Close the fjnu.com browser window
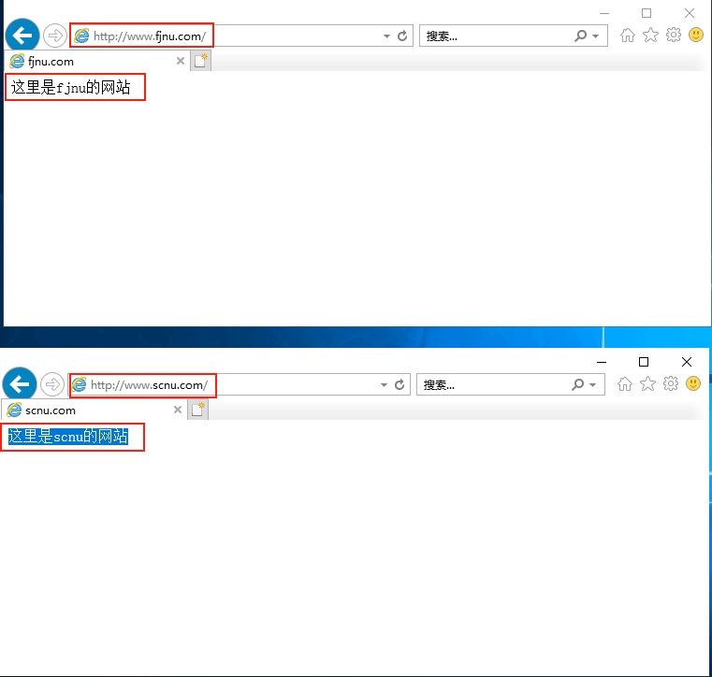The image size is (712, 677). tap(690, 13)
